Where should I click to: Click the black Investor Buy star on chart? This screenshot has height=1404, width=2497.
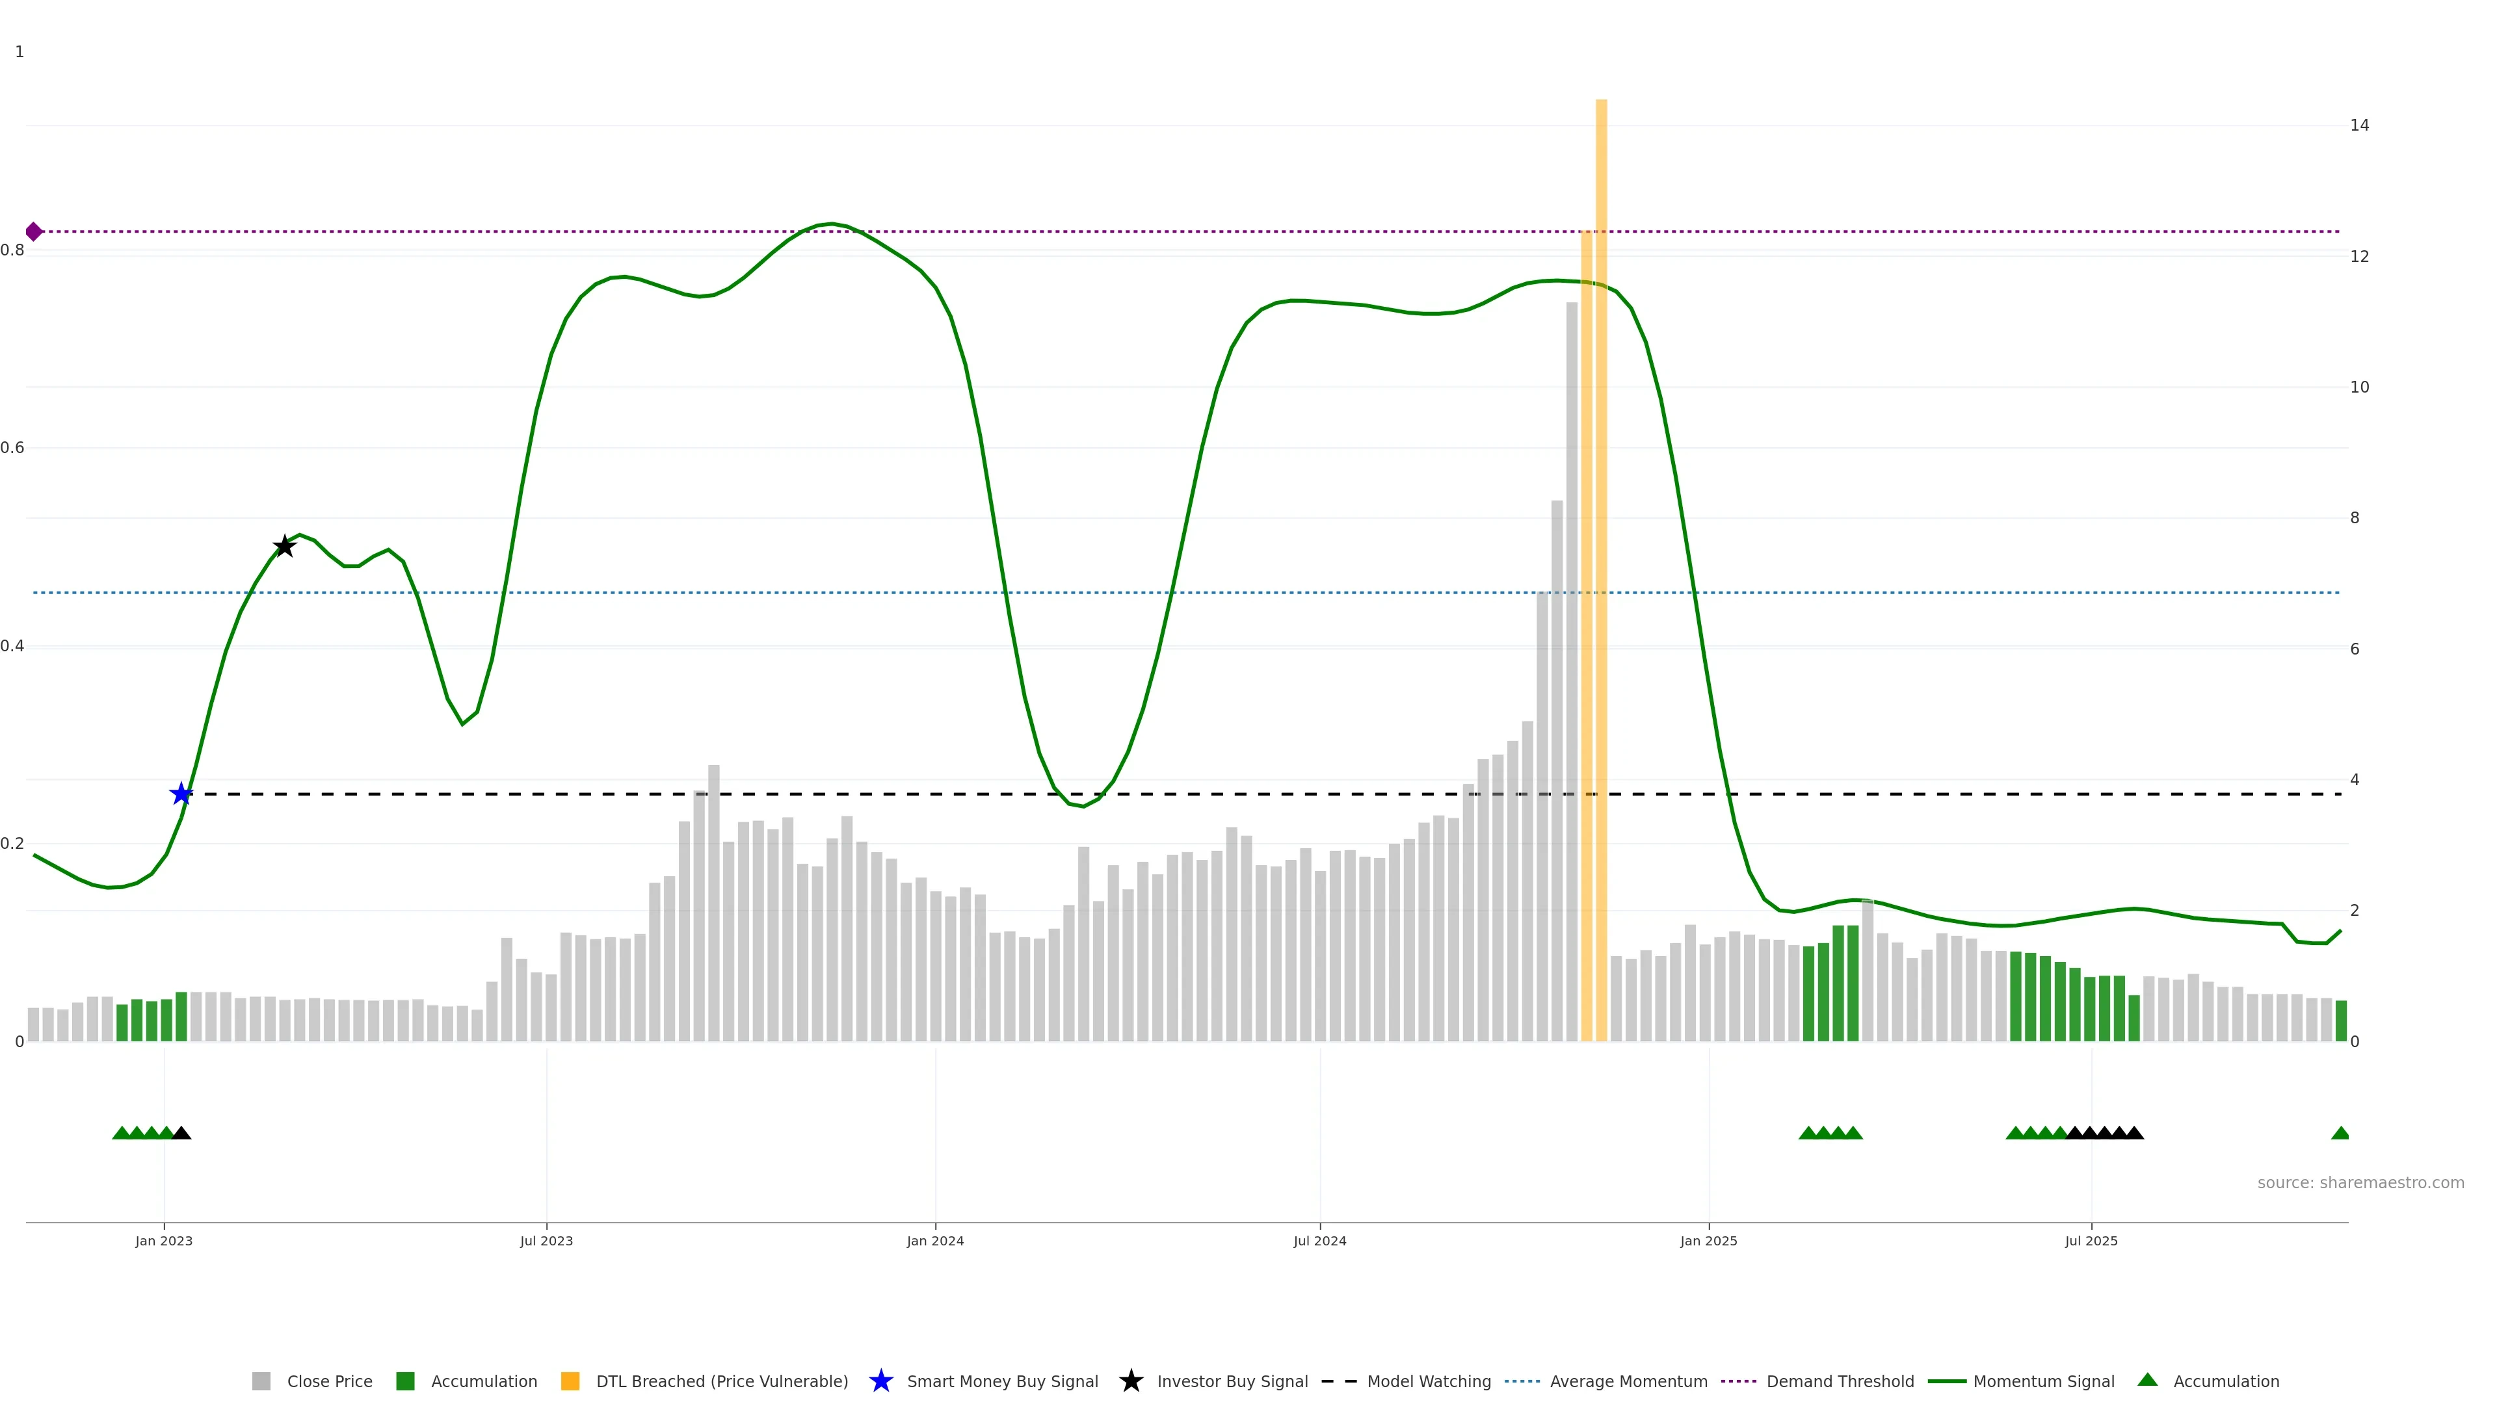tap(284, 547)
